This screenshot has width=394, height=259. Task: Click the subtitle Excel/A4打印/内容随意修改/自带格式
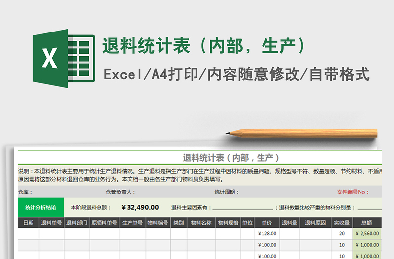tap(237, 74)
